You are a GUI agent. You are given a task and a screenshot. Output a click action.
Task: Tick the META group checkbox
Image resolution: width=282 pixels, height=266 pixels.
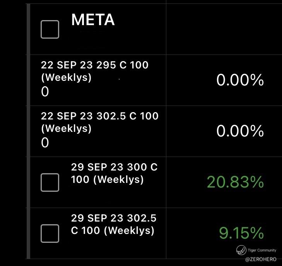50,29
